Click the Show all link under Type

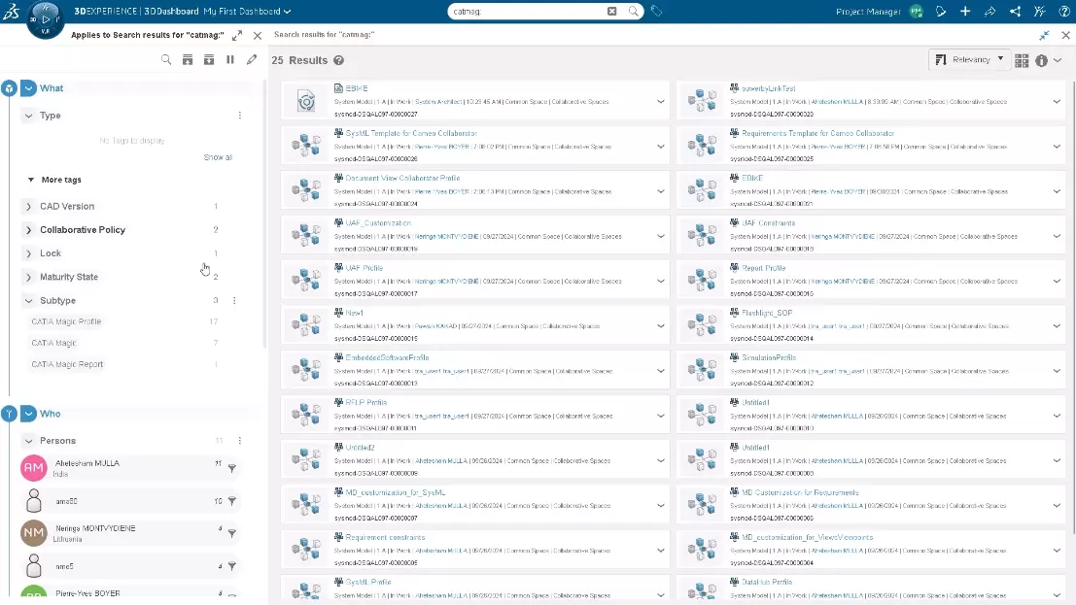point(218,157)
